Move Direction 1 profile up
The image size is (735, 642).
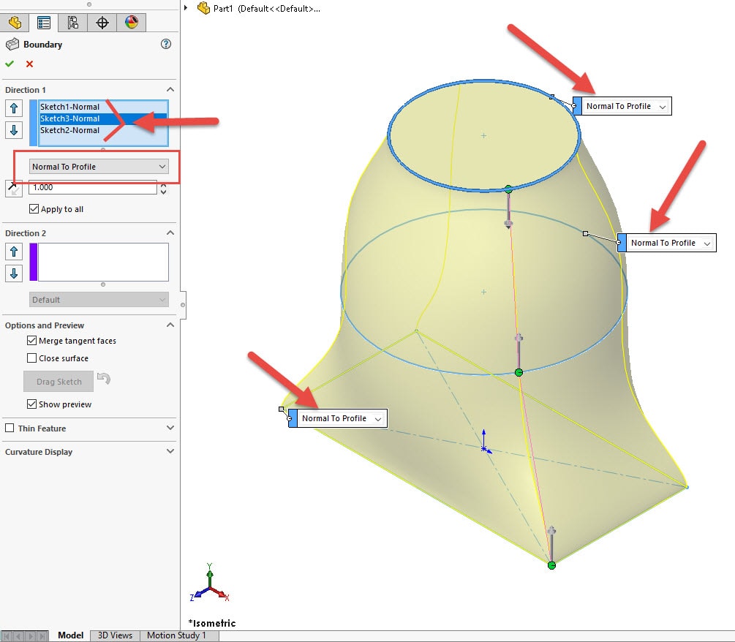(14, 108)
